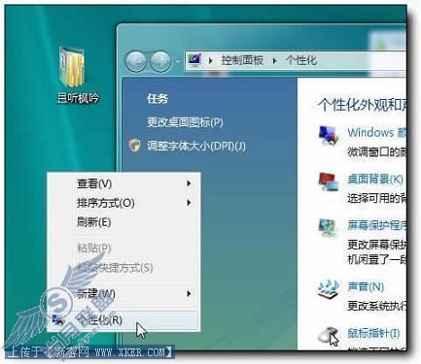Expand the 排序方式(O) submenu arrow
The height and width of the screenshot is (364, 421).
coord(189,203)
